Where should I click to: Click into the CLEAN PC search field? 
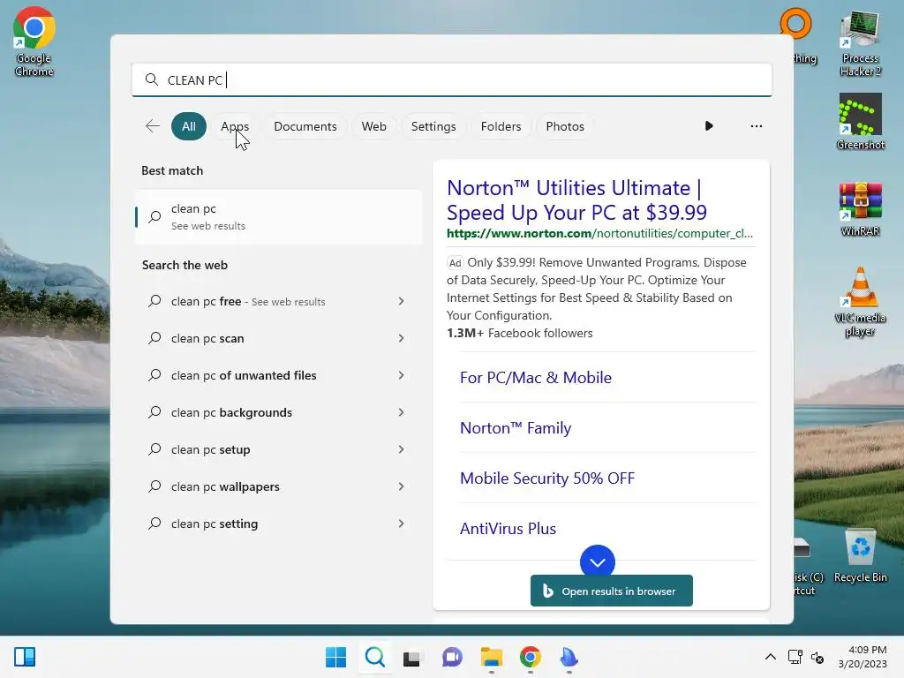(x=452, y=79)
